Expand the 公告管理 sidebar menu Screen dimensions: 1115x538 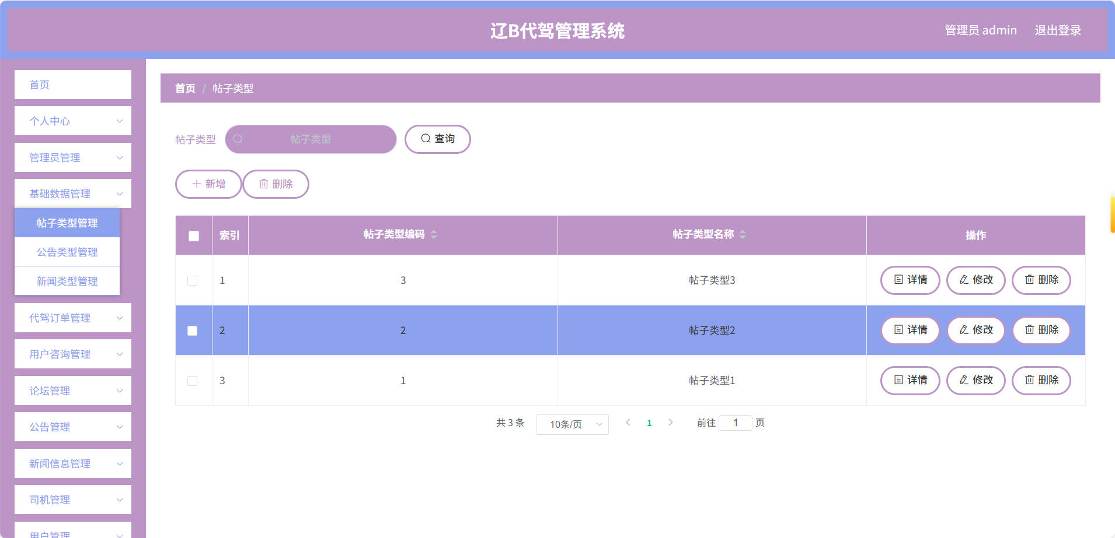tap(73, 427)
